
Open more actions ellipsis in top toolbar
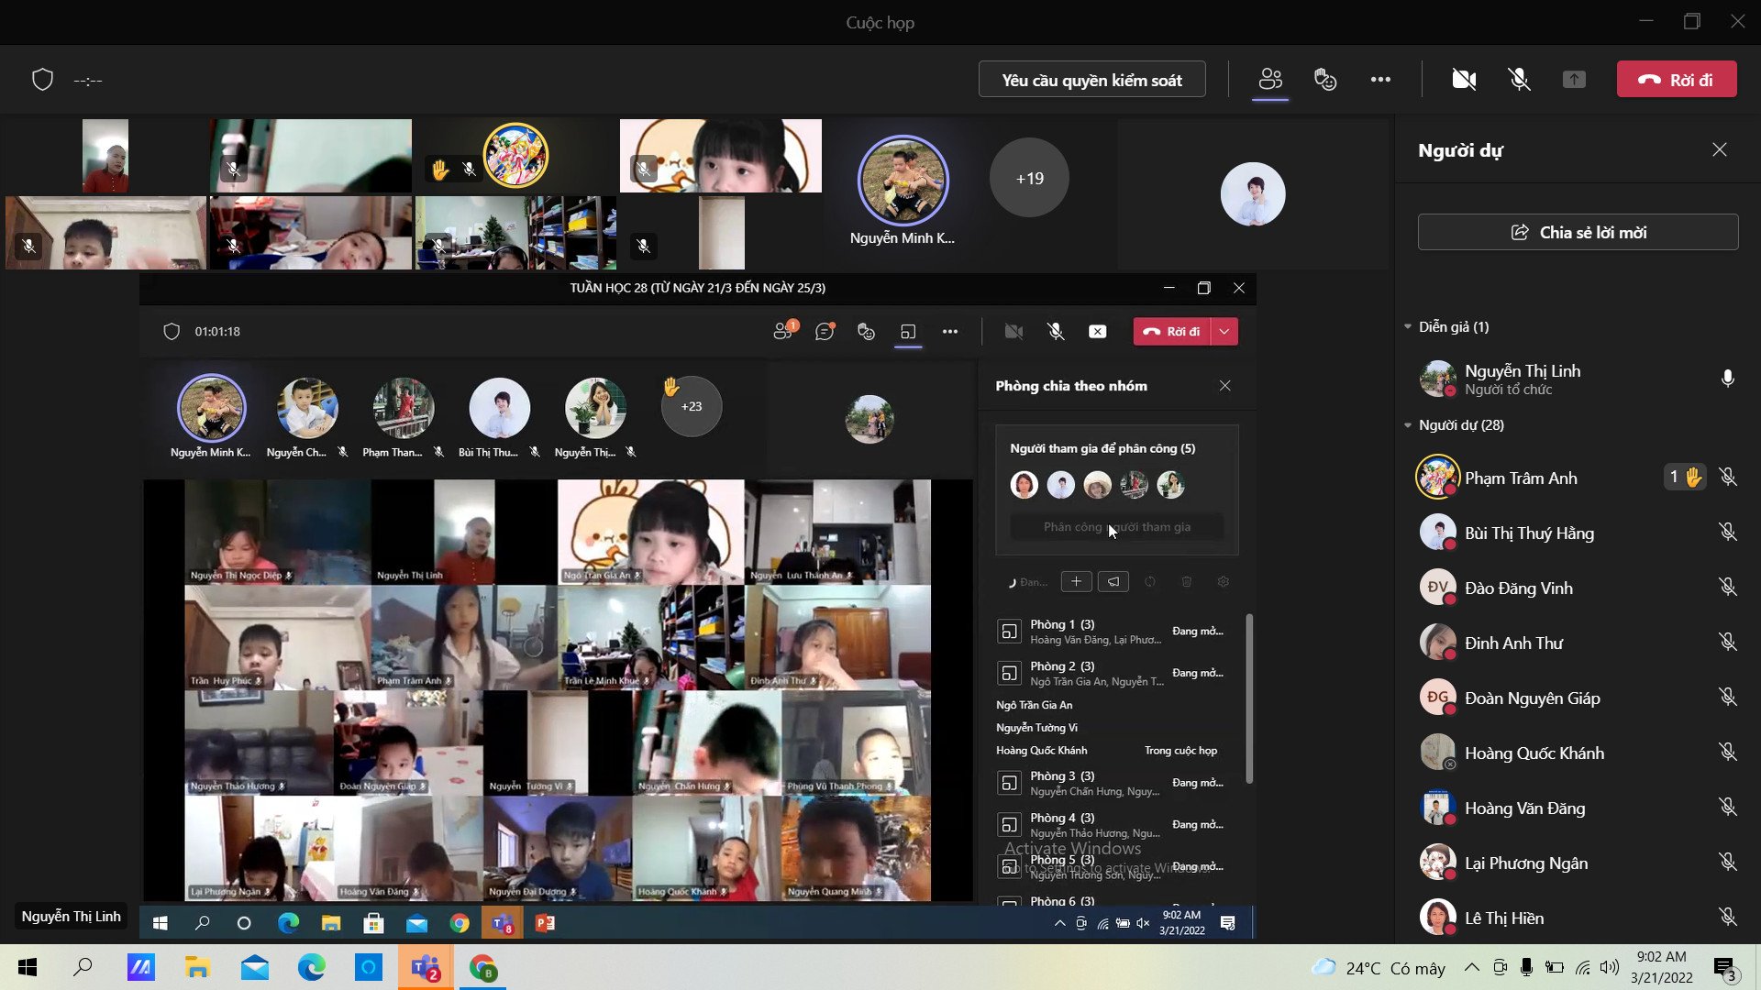[1380, 80]
